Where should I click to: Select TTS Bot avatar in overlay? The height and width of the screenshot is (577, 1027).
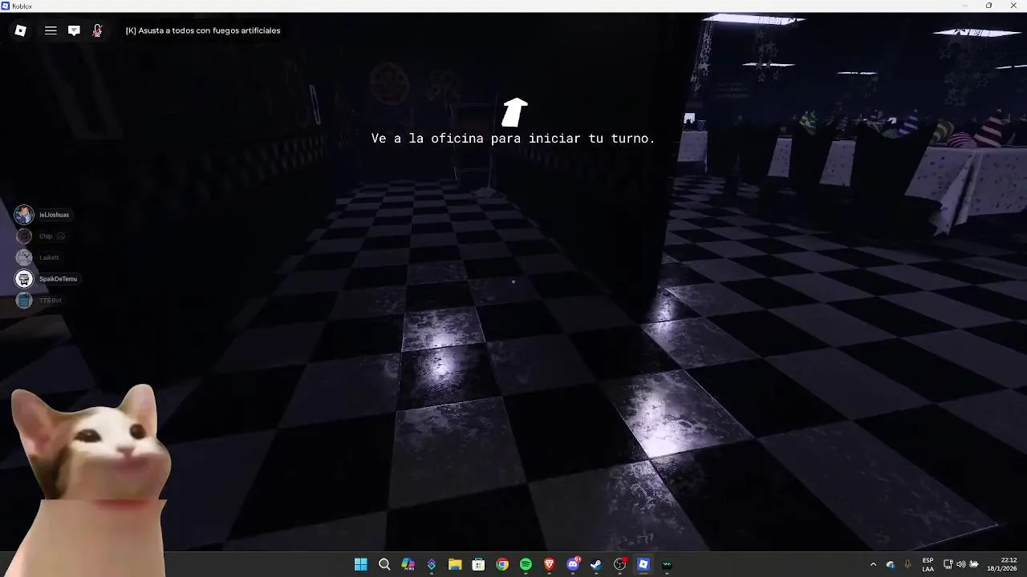pos(24,301)
